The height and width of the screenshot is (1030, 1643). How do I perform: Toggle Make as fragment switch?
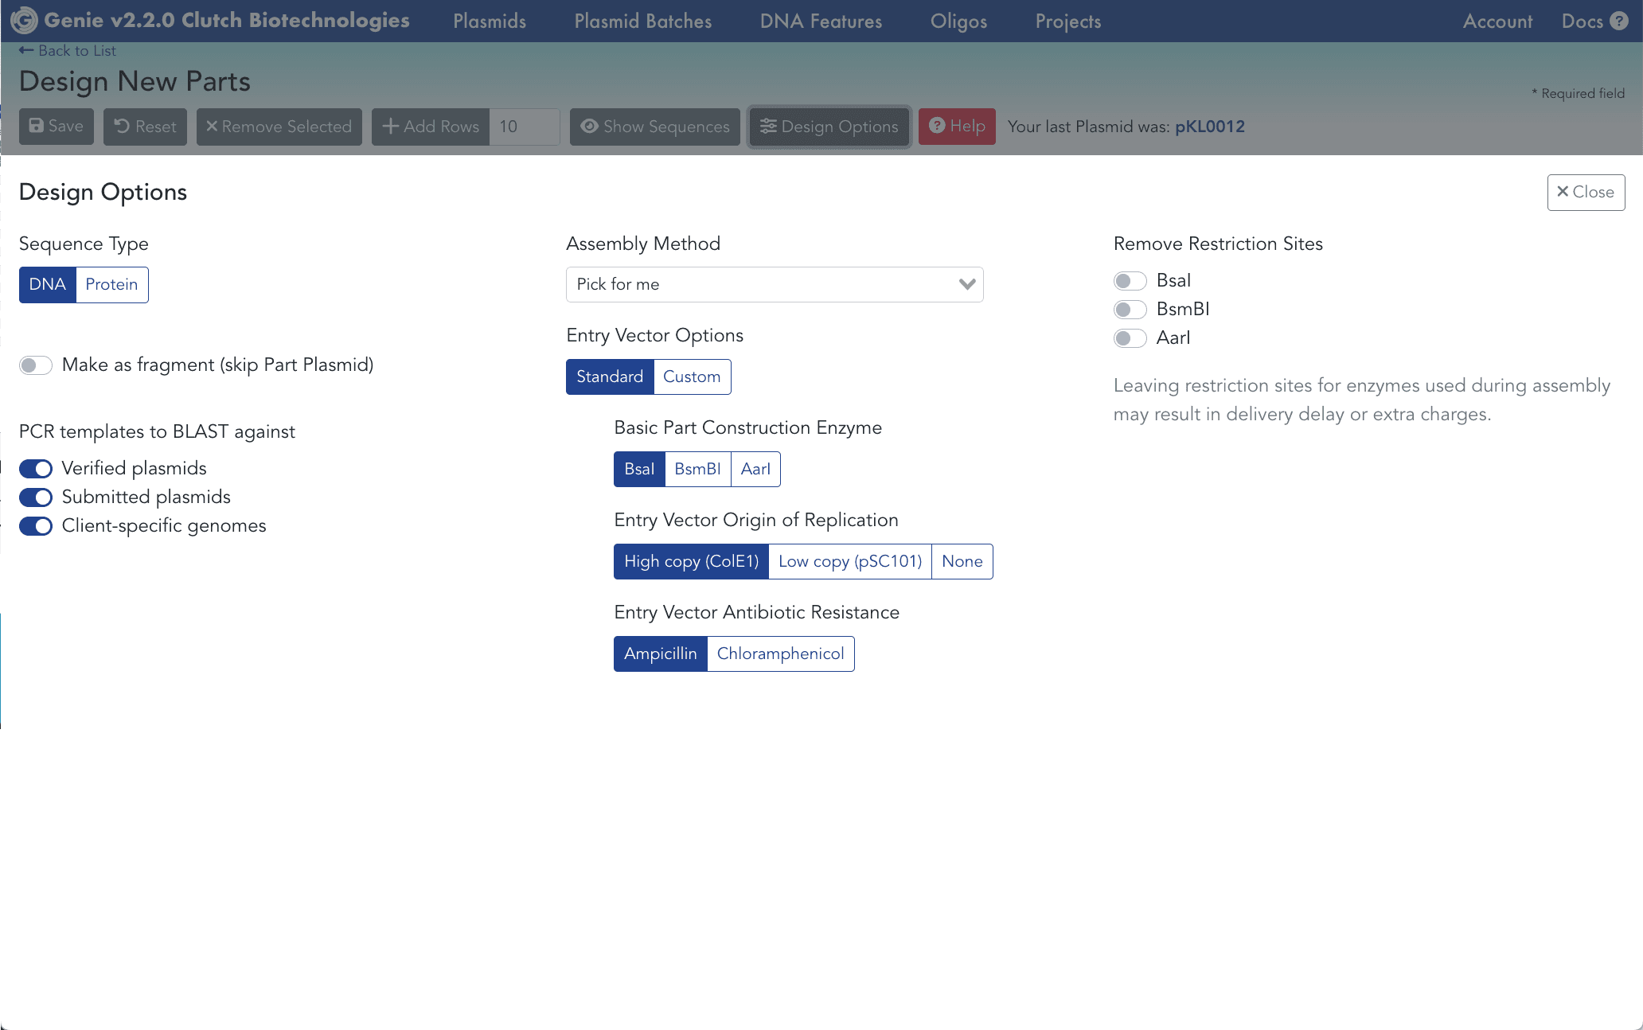36,365
